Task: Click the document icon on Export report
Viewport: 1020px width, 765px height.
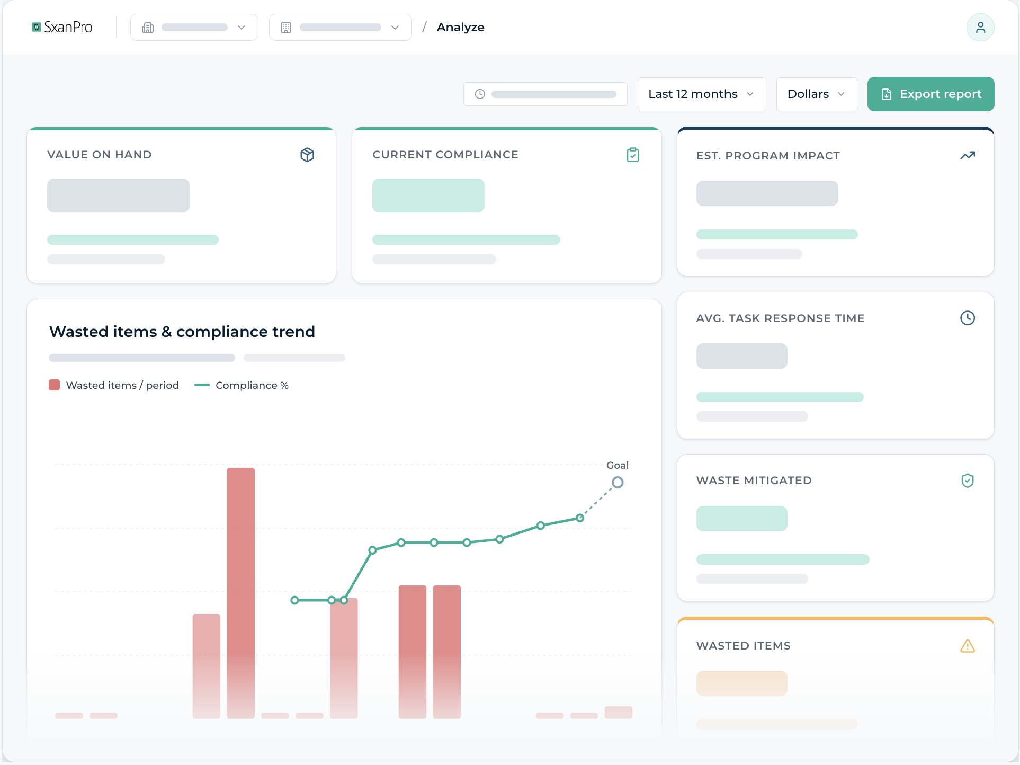Action: [x=886, y=94]
